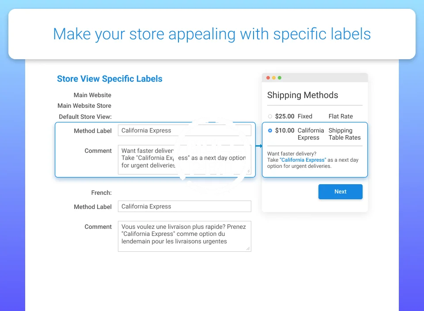Click the red close dot in mock window
The image size is (424, 311).
click(x=268, y=78)
